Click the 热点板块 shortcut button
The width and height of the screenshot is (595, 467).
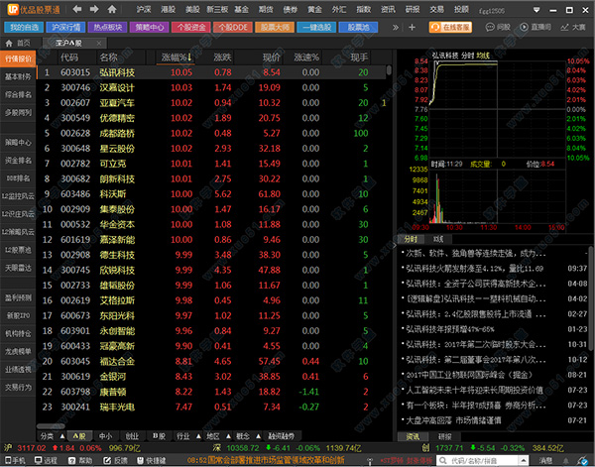[108, 27]
